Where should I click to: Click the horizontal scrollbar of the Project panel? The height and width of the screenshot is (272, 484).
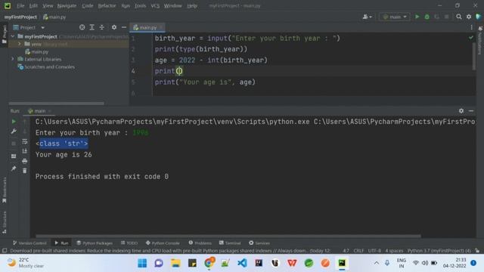[x=57, y=104]
